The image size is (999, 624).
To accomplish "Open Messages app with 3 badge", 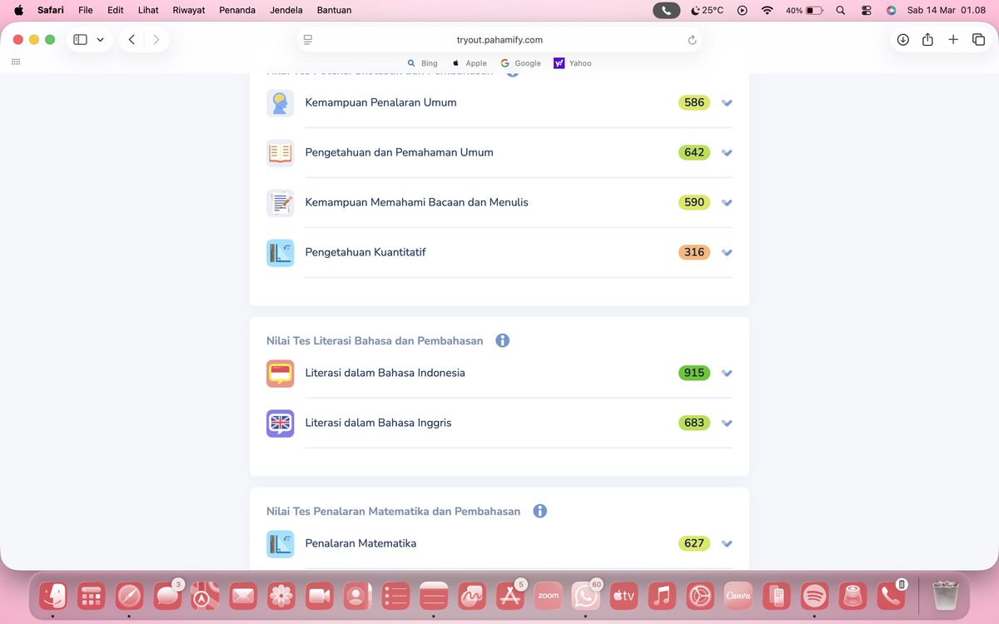I will [167, 596].
